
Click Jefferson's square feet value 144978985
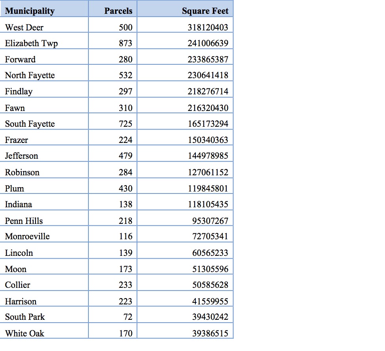tap(208, 156)
